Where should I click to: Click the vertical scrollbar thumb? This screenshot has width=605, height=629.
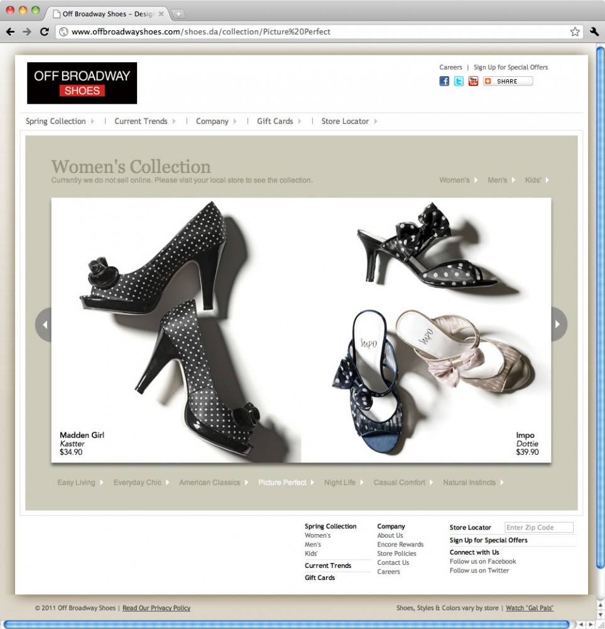click(x=600, y=308)
